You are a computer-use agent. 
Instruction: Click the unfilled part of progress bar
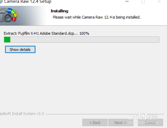point(85,39)
